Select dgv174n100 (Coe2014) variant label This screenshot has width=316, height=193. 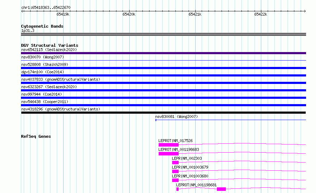tap(43, 72)
